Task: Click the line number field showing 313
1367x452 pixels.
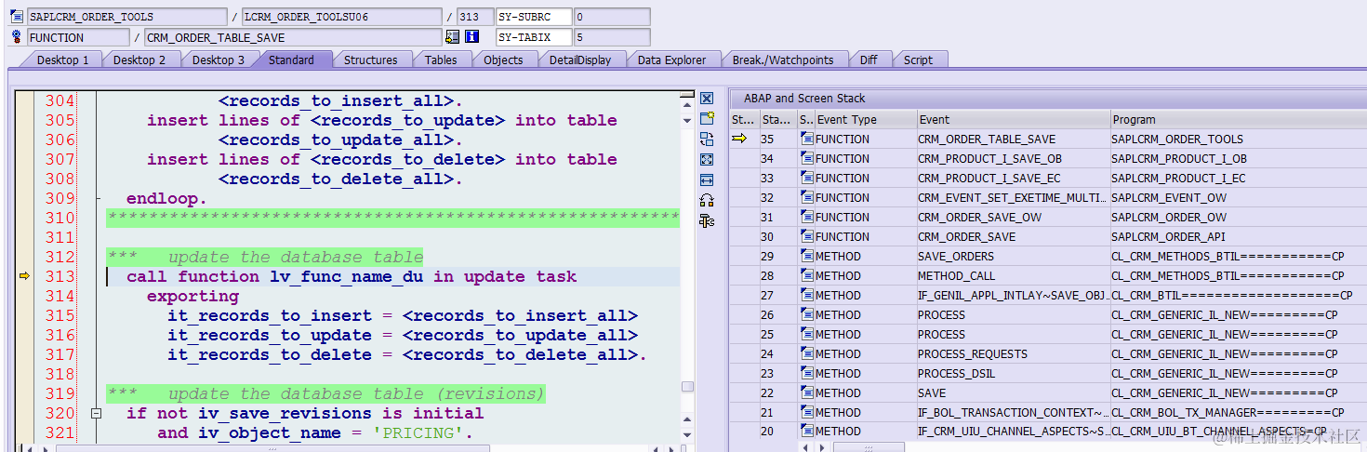Action: pos(475,17)
